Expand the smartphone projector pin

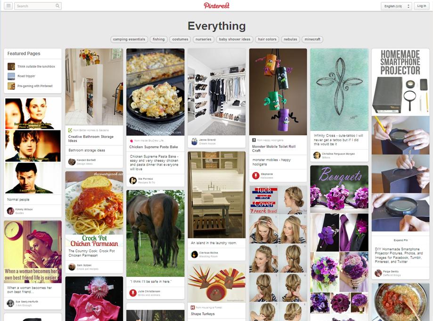tap(400, 240)
